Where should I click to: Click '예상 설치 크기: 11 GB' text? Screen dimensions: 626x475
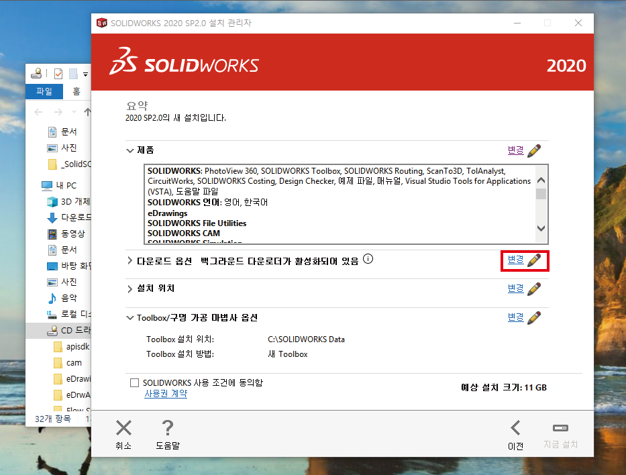(x=504, y=388)
